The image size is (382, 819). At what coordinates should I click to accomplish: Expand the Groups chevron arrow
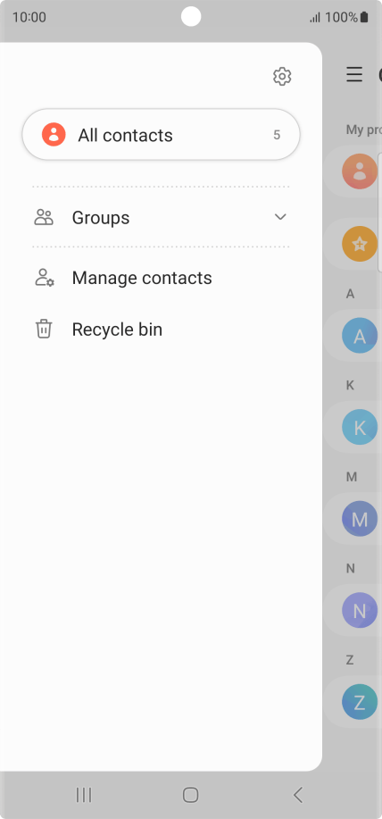click(281, 217)
